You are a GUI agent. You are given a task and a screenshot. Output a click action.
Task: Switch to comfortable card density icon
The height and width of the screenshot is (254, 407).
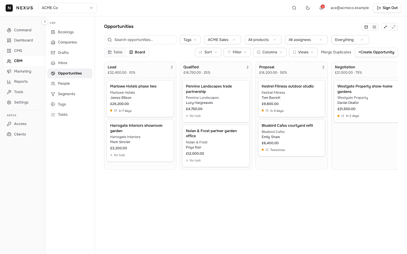point(366,27)
